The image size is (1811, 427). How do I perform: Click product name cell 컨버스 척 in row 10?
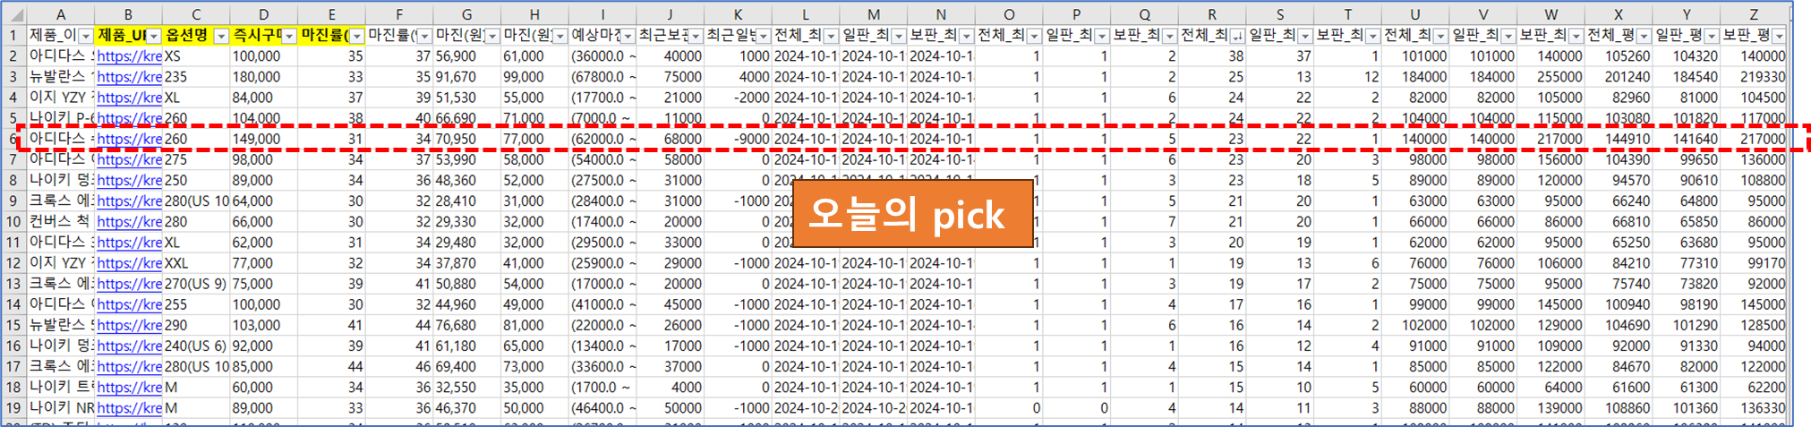coord(60,222)
